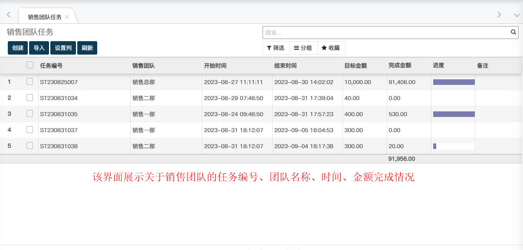The image size is (523, 250).
Task: Switch to the 销售团队任务 tab
Action: 45,17
